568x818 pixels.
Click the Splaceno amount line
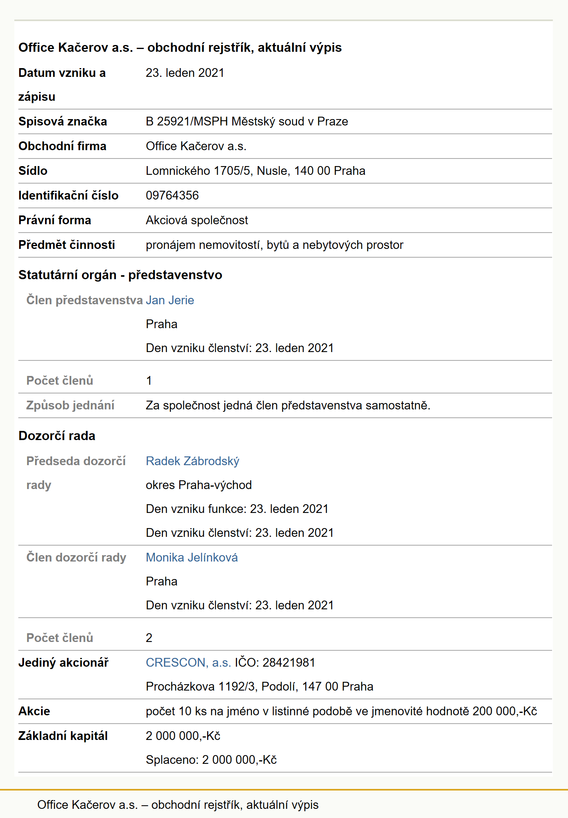211,760
